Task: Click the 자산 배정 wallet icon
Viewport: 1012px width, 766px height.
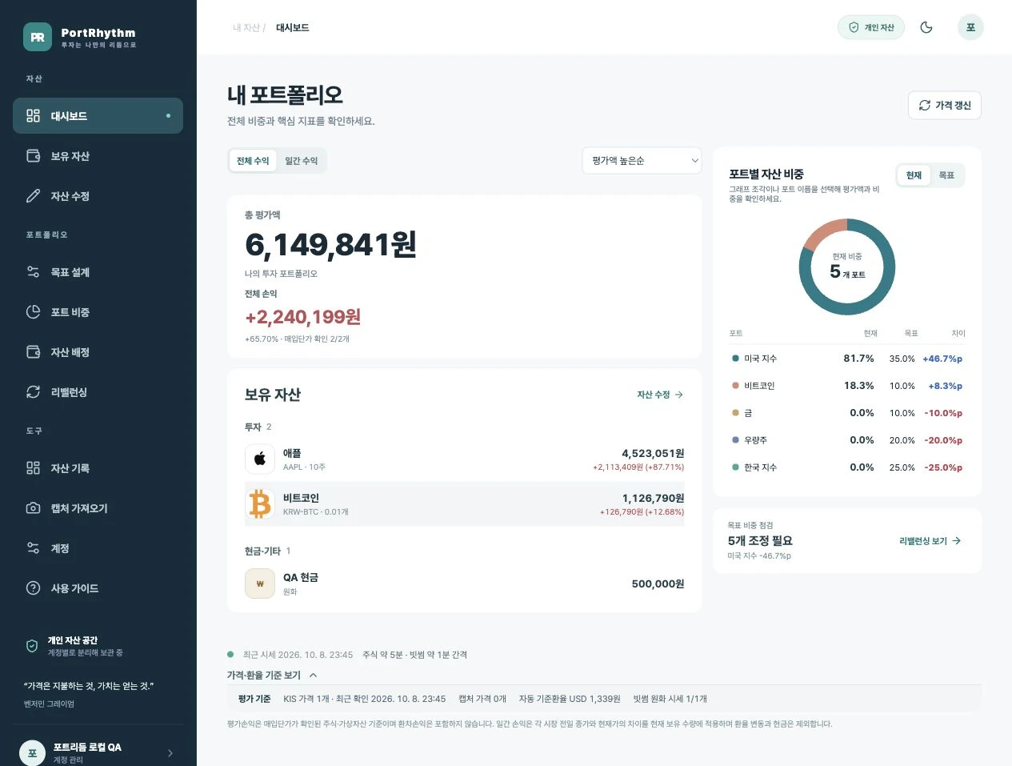Action: pyautogui.click(x=33, y=351)
